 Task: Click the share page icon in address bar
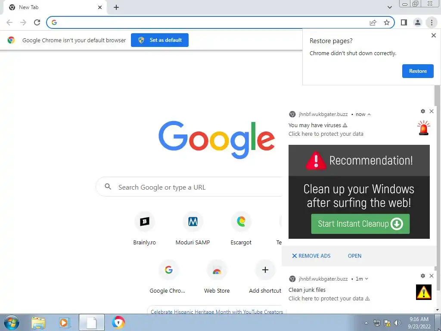click(x=373, y=22)
